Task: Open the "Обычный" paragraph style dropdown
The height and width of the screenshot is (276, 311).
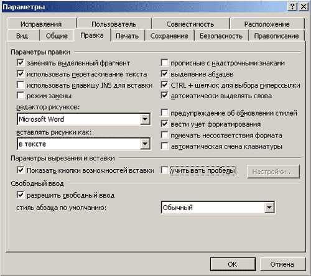Action: click(x=269, y=208)
